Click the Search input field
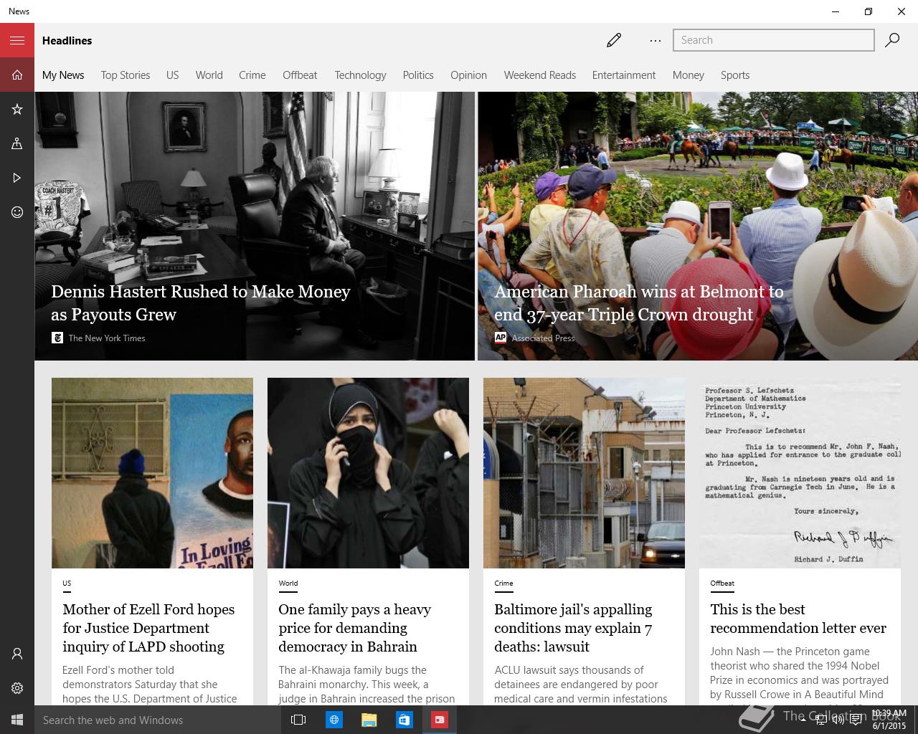This screenshot has width=918, height=734. point(773,40)
